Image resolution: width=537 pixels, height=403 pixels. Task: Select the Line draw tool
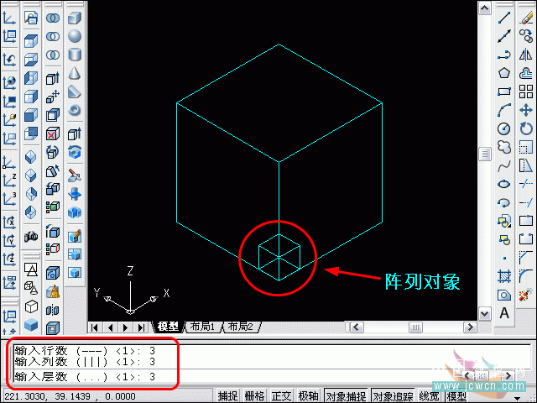(504, 18)
